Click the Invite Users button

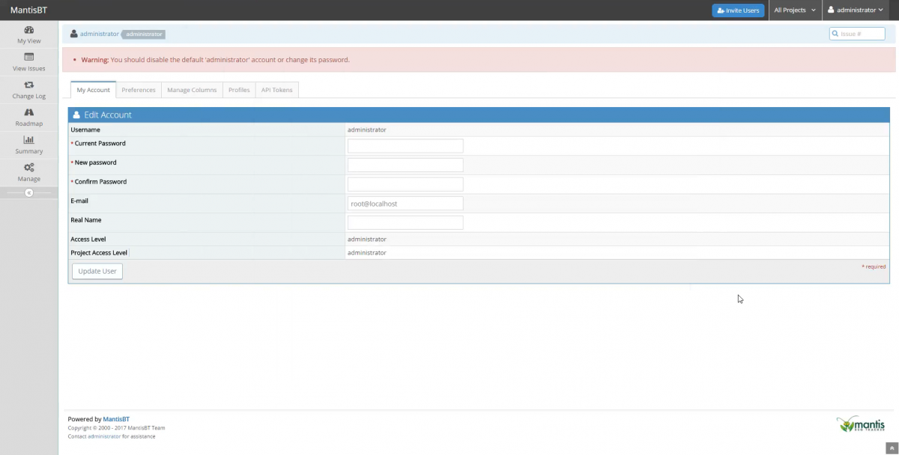pyautogui.click(x=738, y=10)
